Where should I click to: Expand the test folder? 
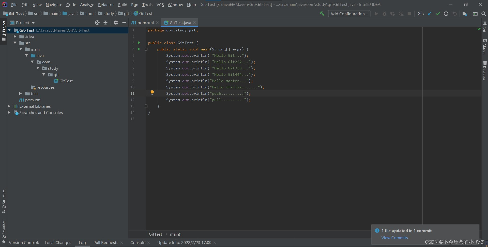tap(21, 93)
